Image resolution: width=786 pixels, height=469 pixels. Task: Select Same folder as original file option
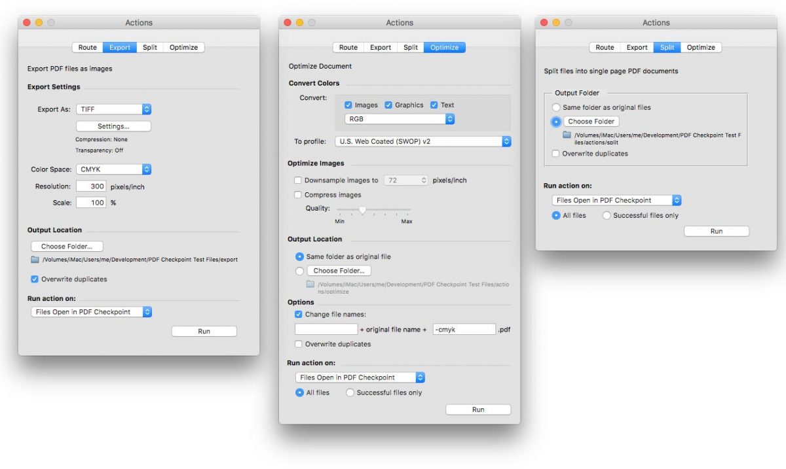pyautogui.click(x=299, y=257)
